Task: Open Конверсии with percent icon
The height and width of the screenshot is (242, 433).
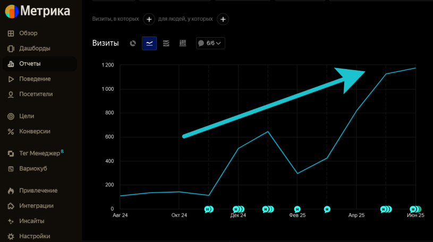Action: click(x=35, y=131)
